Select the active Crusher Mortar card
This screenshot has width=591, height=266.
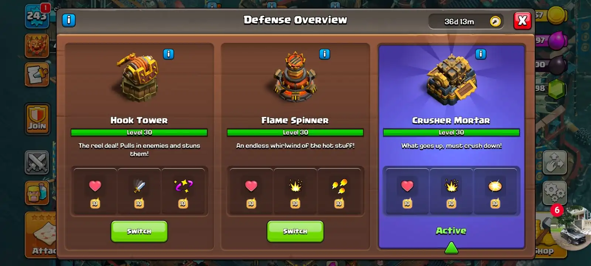click(x=451, y=147)
